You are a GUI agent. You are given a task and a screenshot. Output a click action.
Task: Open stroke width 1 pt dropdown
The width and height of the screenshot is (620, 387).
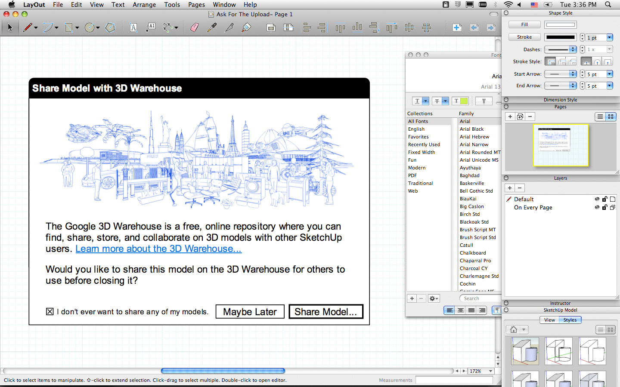click(x=610, y=37)
